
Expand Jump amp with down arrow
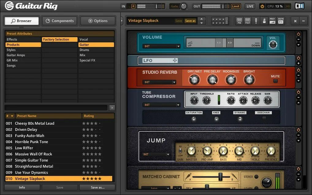(298, 141)
